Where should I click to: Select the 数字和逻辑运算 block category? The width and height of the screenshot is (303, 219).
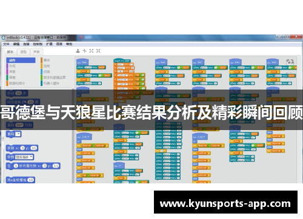53,77
